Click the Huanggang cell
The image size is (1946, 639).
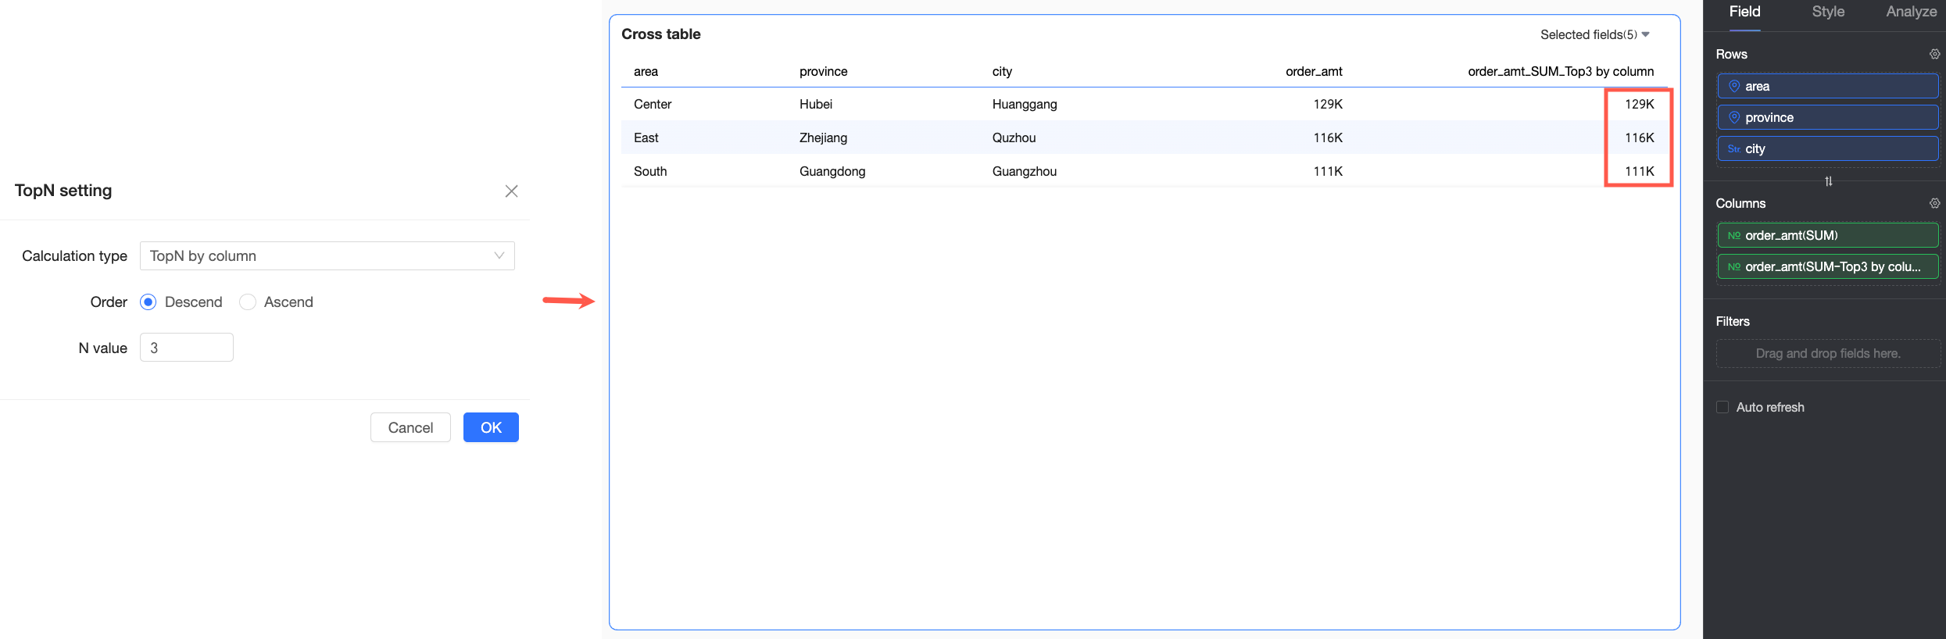click(1025, 104)
